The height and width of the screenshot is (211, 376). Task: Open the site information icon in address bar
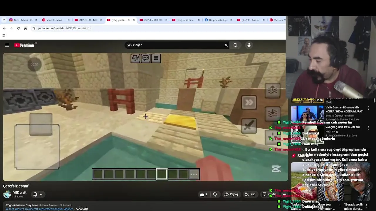34,28
